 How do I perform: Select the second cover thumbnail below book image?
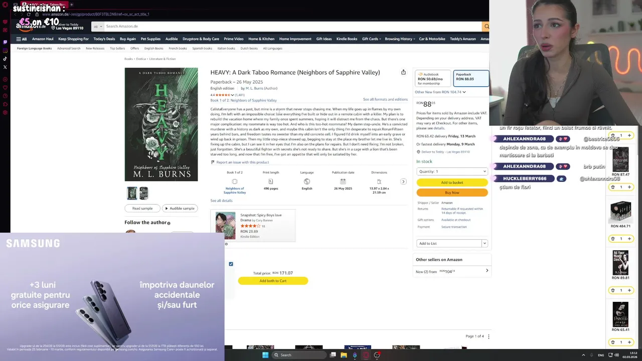click(x=143, y=193)
